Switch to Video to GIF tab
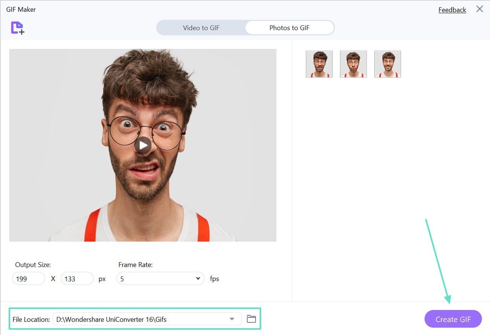 coord(201,28)
